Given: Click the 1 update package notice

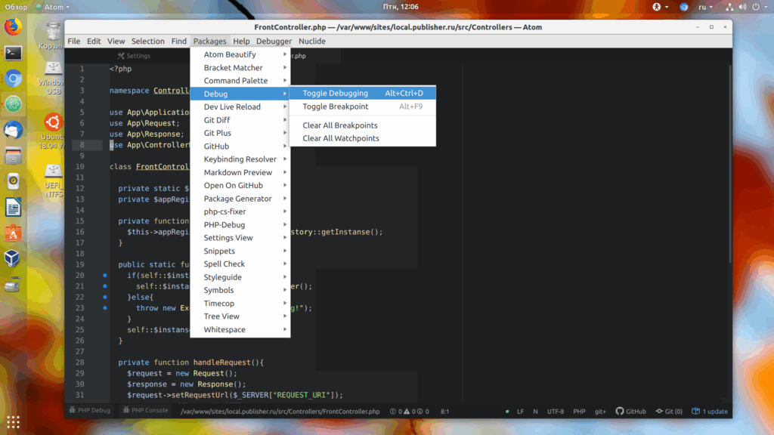Looking at the screenshot, I should point(710,412).
